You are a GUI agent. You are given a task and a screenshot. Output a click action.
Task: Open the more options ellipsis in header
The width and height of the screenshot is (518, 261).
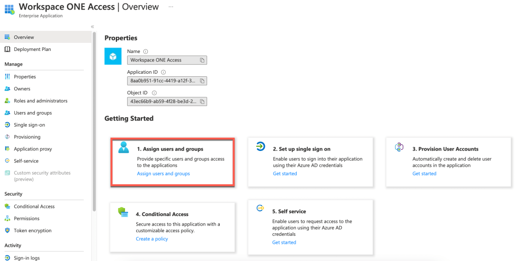[171, 7]
